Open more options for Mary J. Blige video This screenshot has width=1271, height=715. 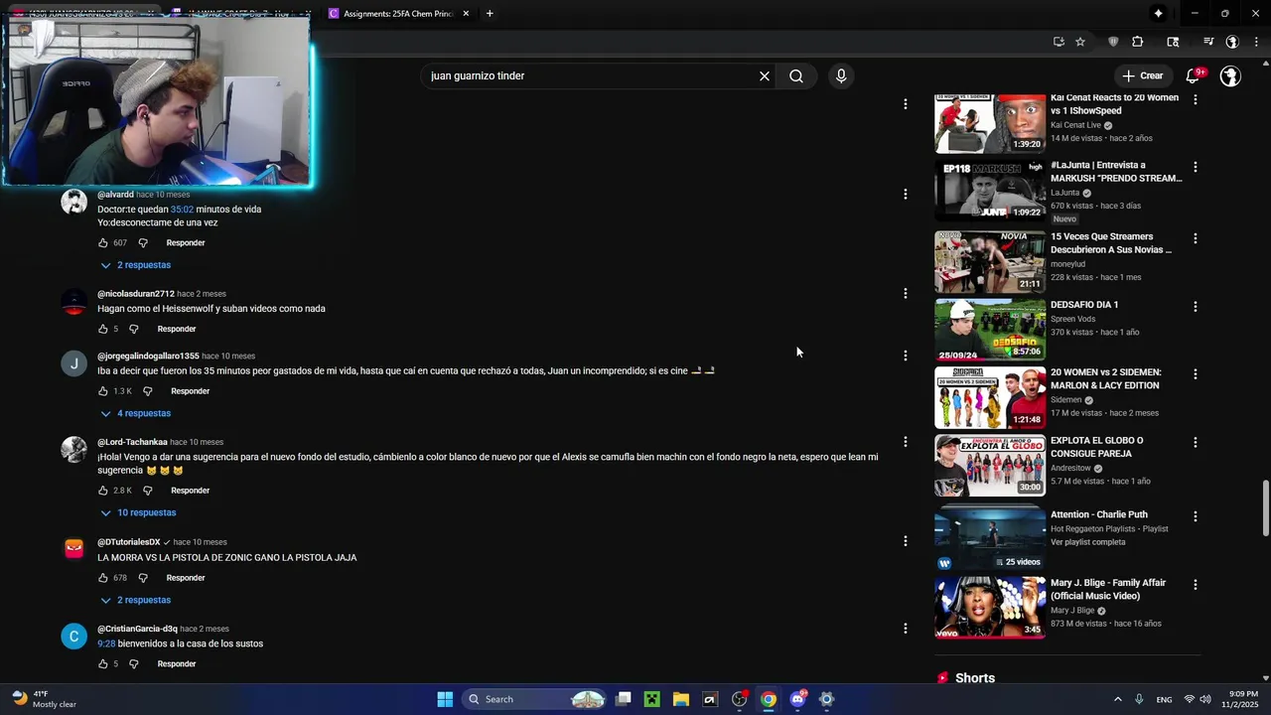click(x=1196, y=584)
